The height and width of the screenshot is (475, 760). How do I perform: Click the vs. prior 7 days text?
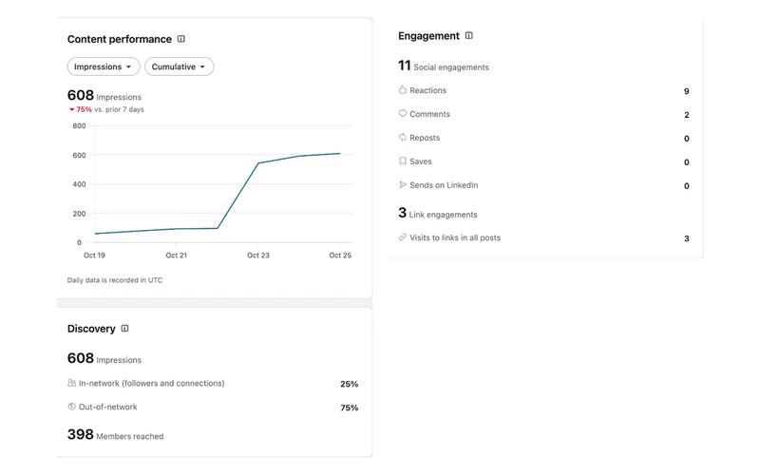point(119,109)
